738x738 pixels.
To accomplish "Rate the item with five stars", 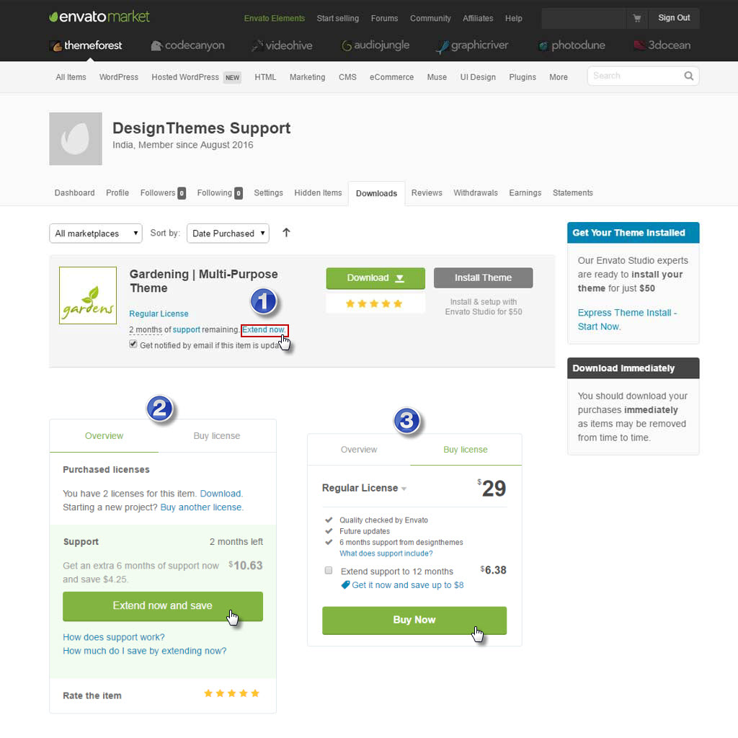I will [x=231, y=693].
